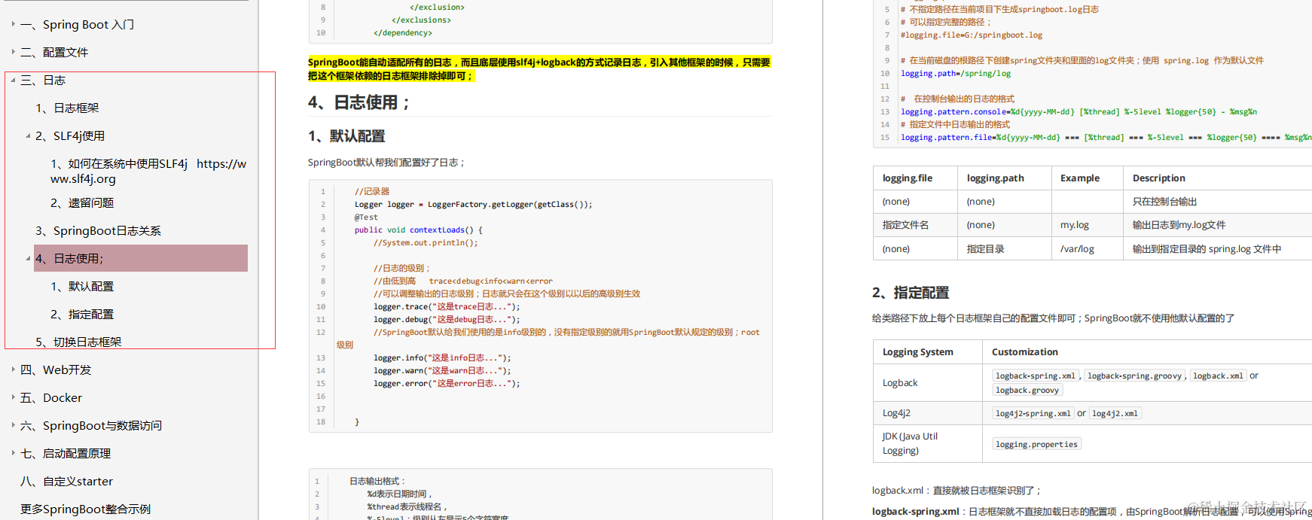1312x520 pixels.
Task: Click the logging.path=/spring/log config line
Action: 956,74
